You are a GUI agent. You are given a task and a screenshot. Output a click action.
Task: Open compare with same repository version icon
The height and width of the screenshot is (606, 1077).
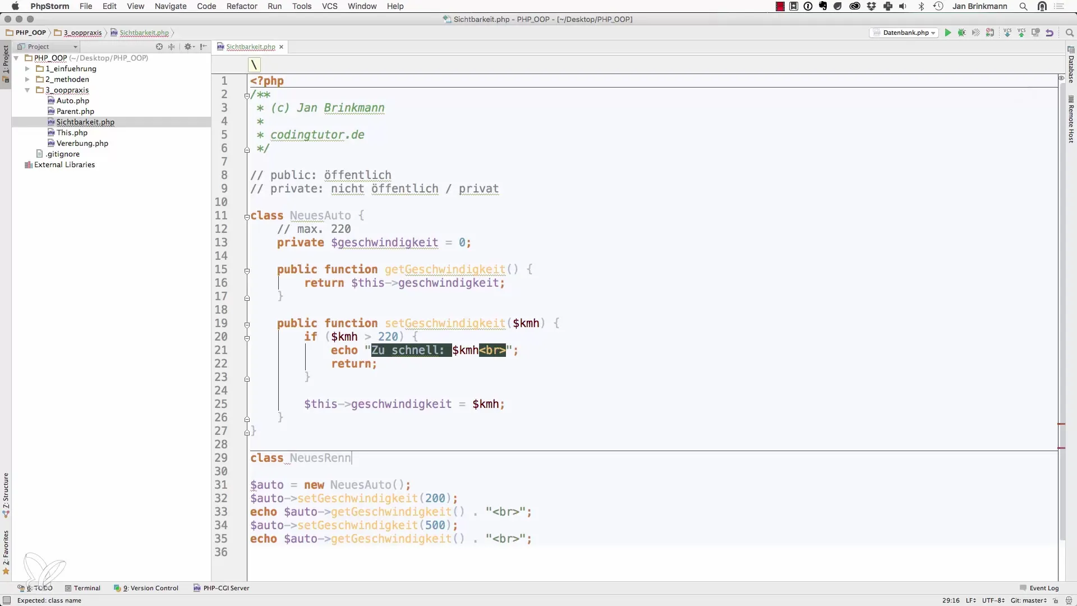tap(1035, 33)
